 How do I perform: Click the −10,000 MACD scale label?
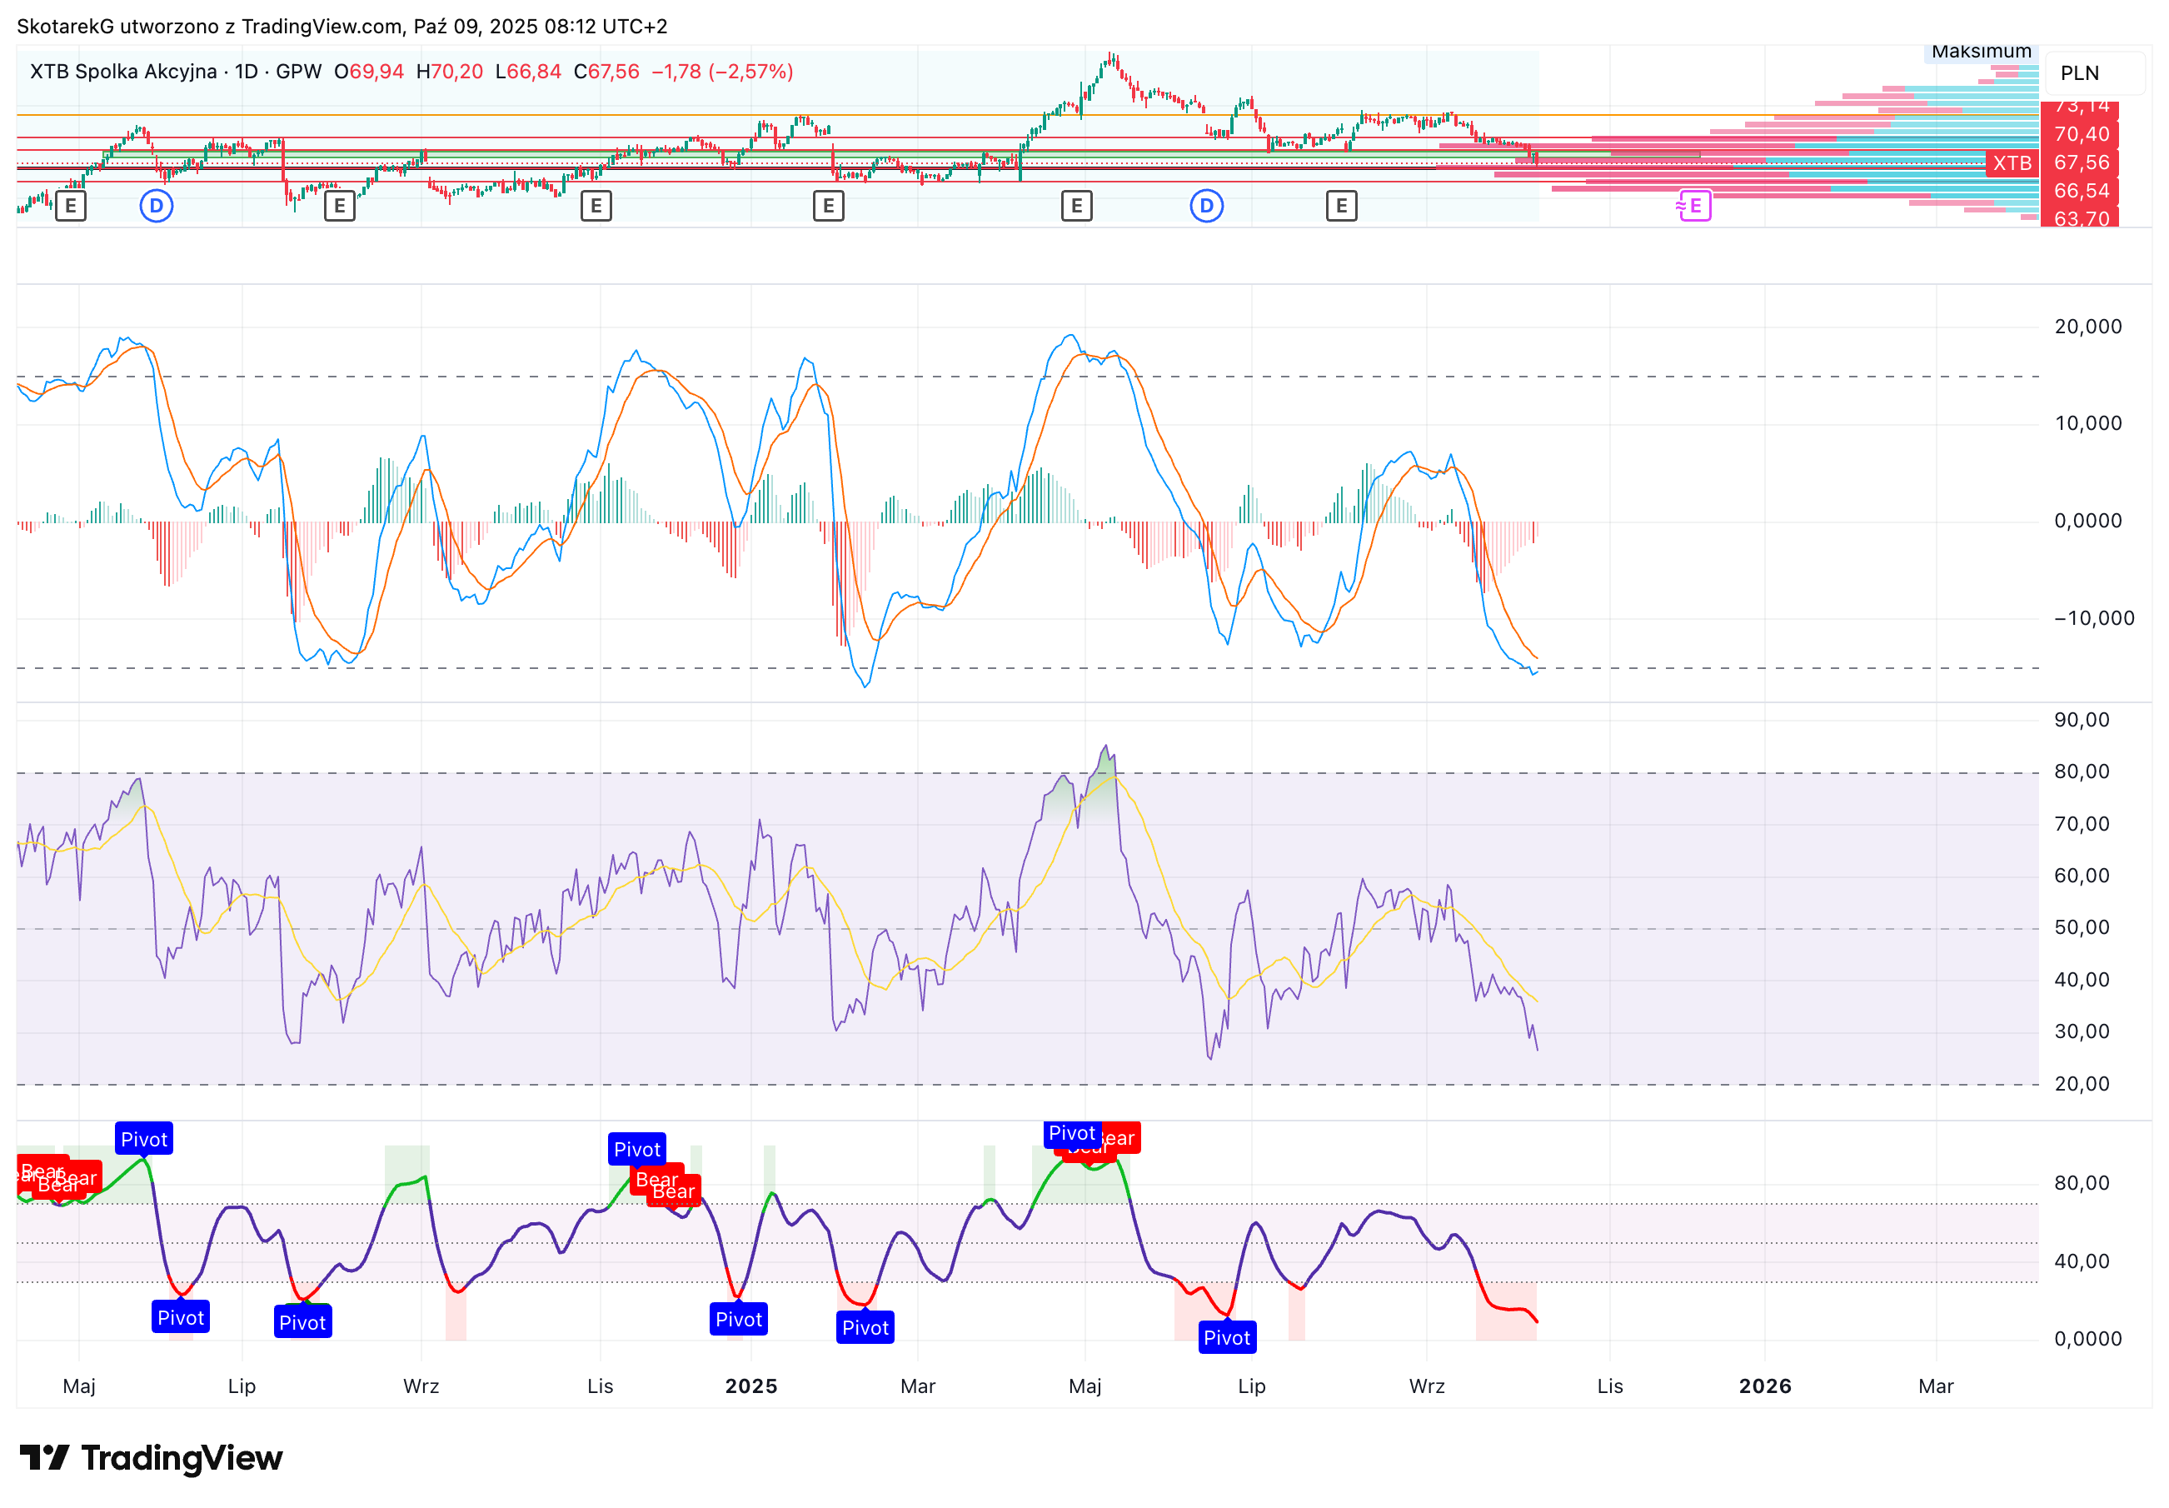point(2094,619)
